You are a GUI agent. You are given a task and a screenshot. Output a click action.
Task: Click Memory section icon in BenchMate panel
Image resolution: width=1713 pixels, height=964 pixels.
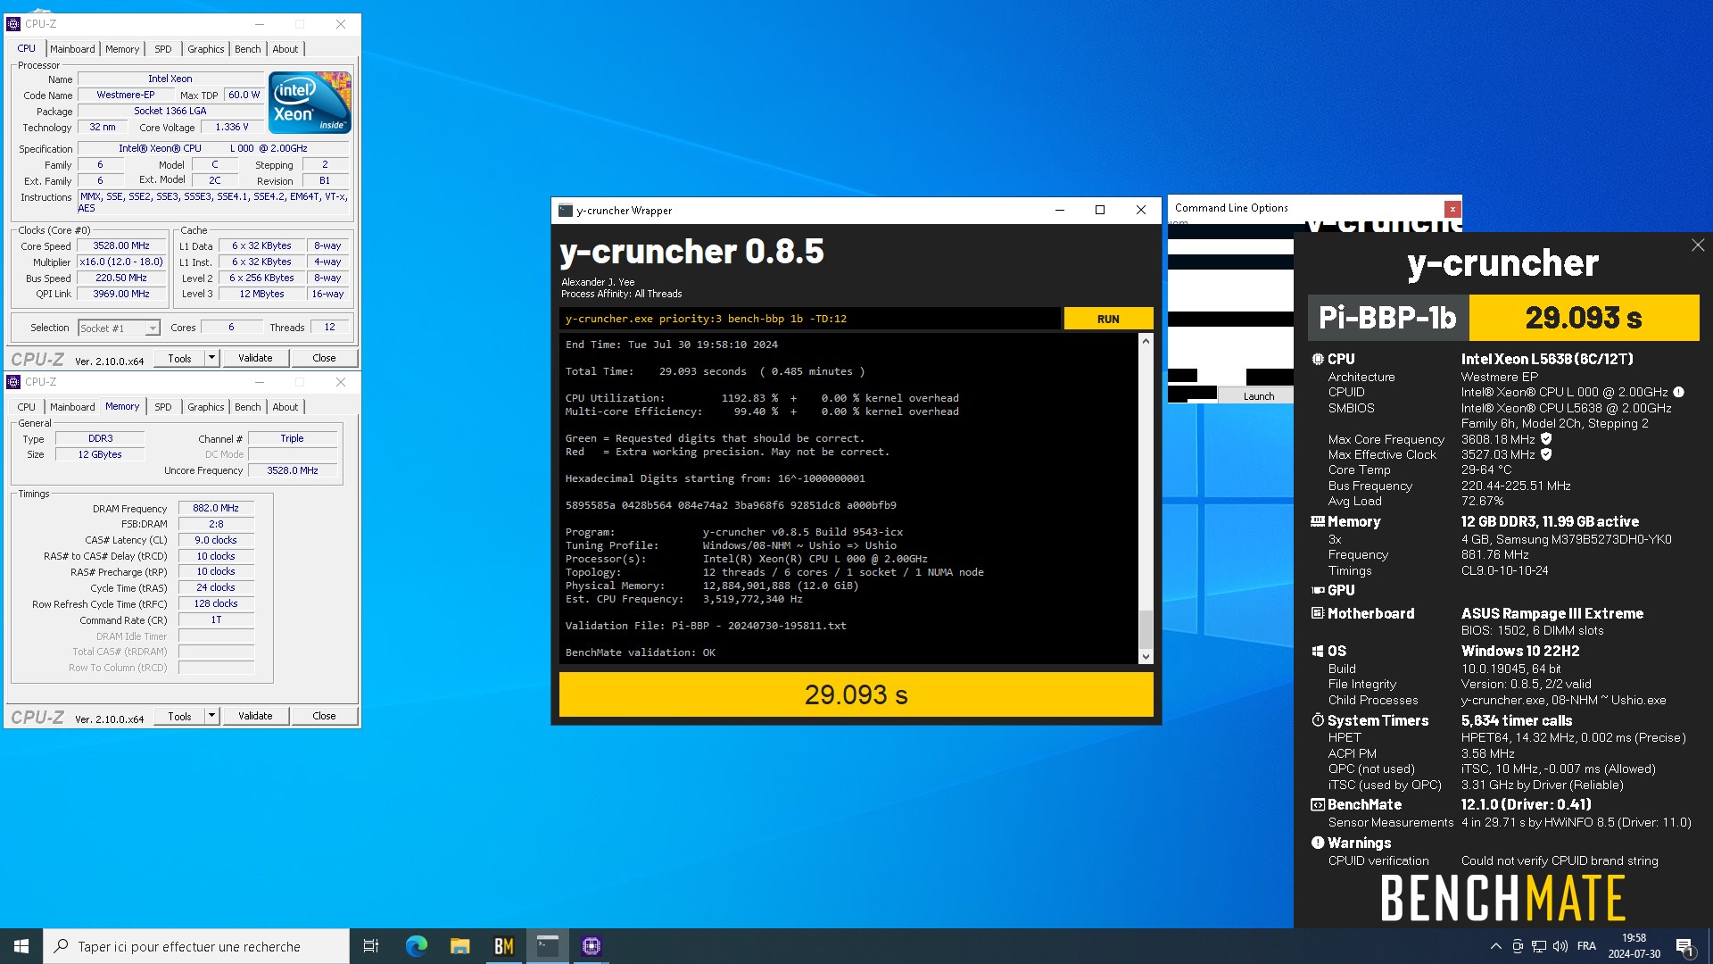[1318, 521]
